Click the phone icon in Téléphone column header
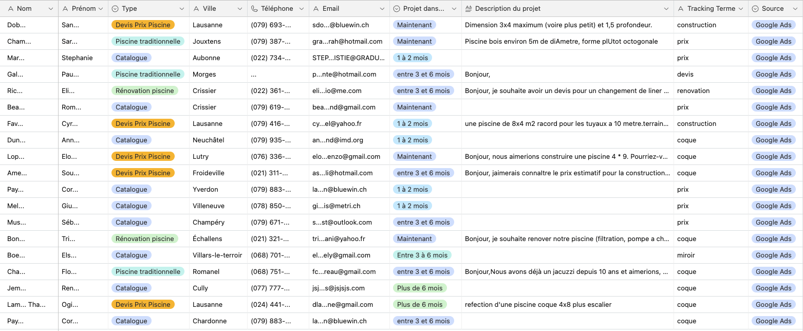Viewport: 803px width, 331px height. (254, 9)
